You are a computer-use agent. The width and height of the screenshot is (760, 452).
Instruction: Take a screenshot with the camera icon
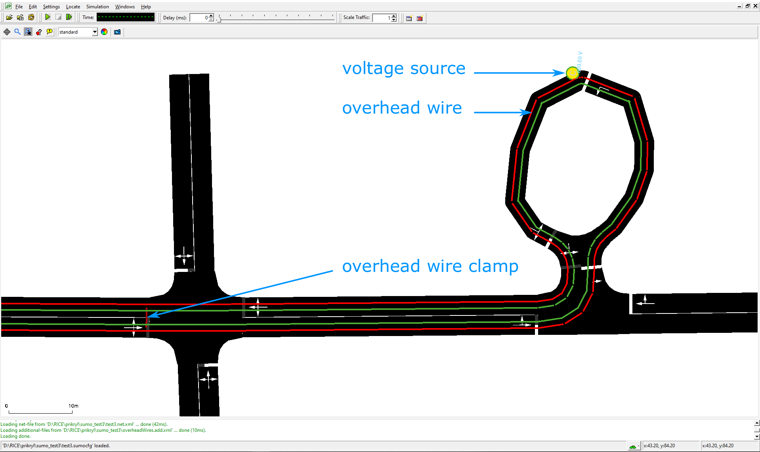117,32
